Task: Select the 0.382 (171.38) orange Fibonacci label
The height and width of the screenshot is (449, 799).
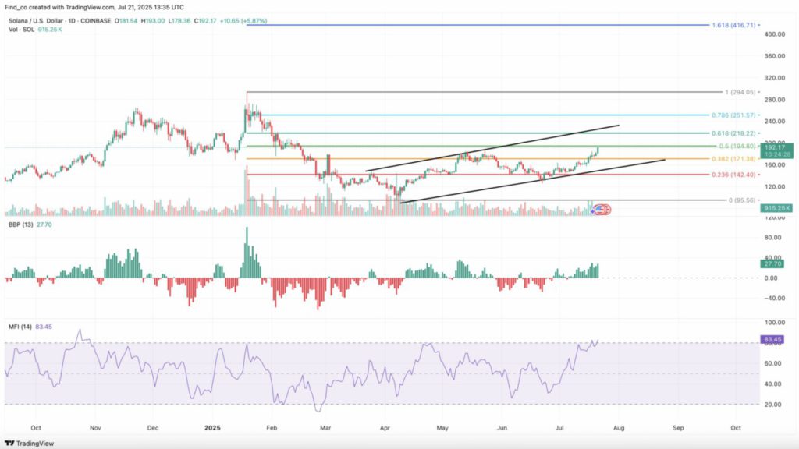Action: (733, 159)
